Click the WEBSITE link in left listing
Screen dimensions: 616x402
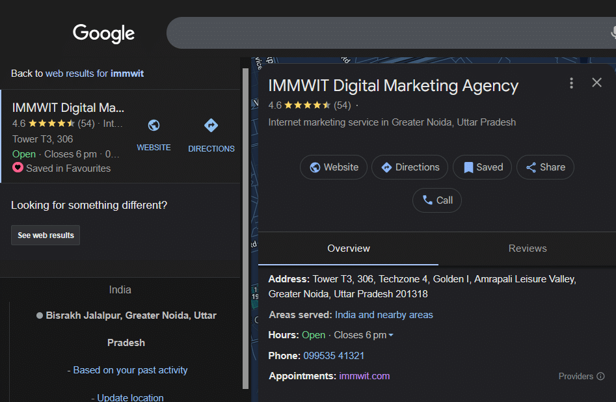pyautogui.click(x=154, y=148)
